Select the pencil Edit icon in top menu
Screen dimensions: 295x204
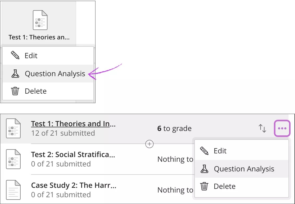[x=15, y=55]
